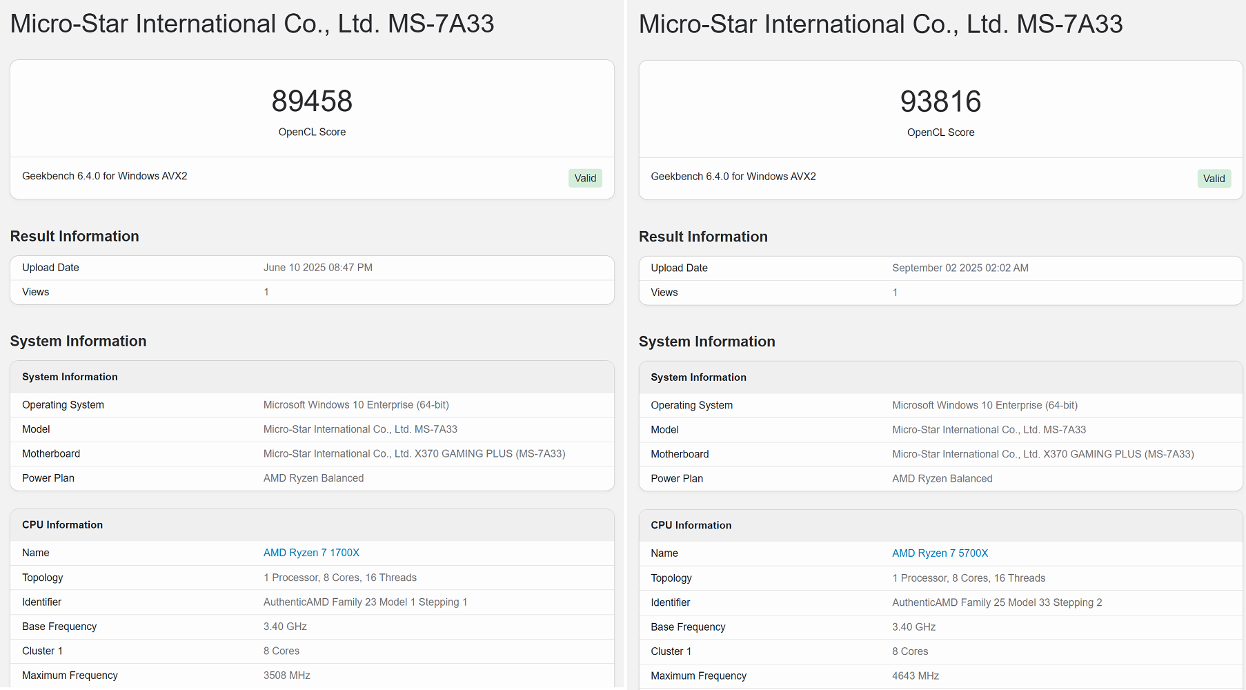The height and width of the screenshot is (690, 1246).
Task: Click the right page title MS-7A33 heading
Action: click(881, 24)
